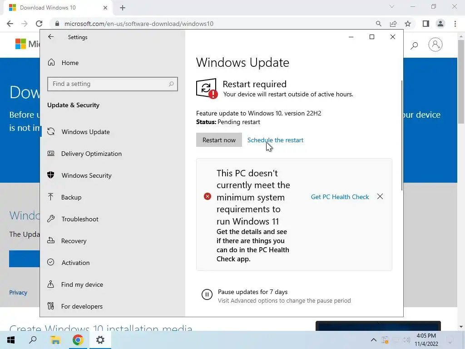
Task: Click the Settings window scrollbar
Action: (x=401, y=135)
